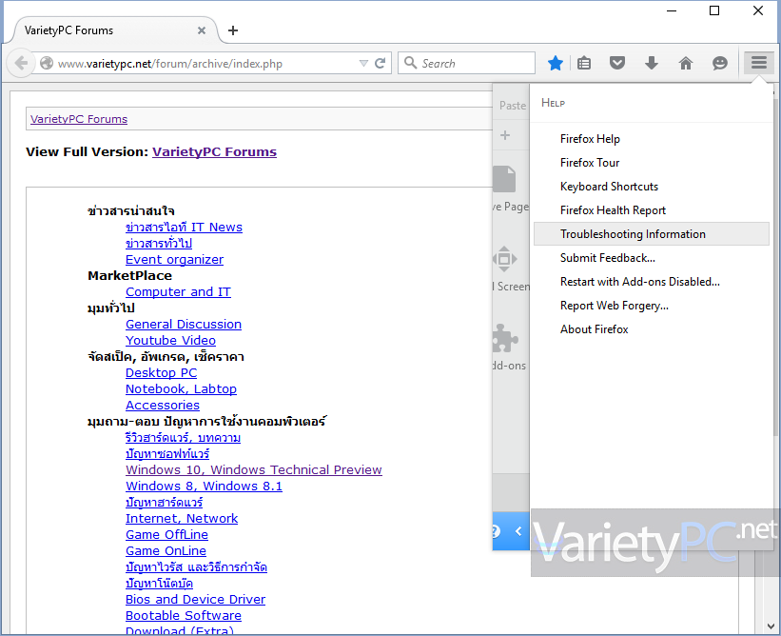Open the Downloads arrow icon

click(652, 63)
